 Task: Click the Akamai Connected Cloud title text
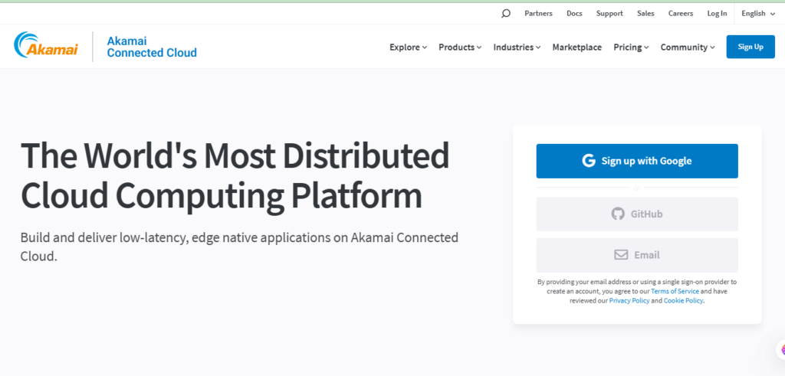point(152,47)
